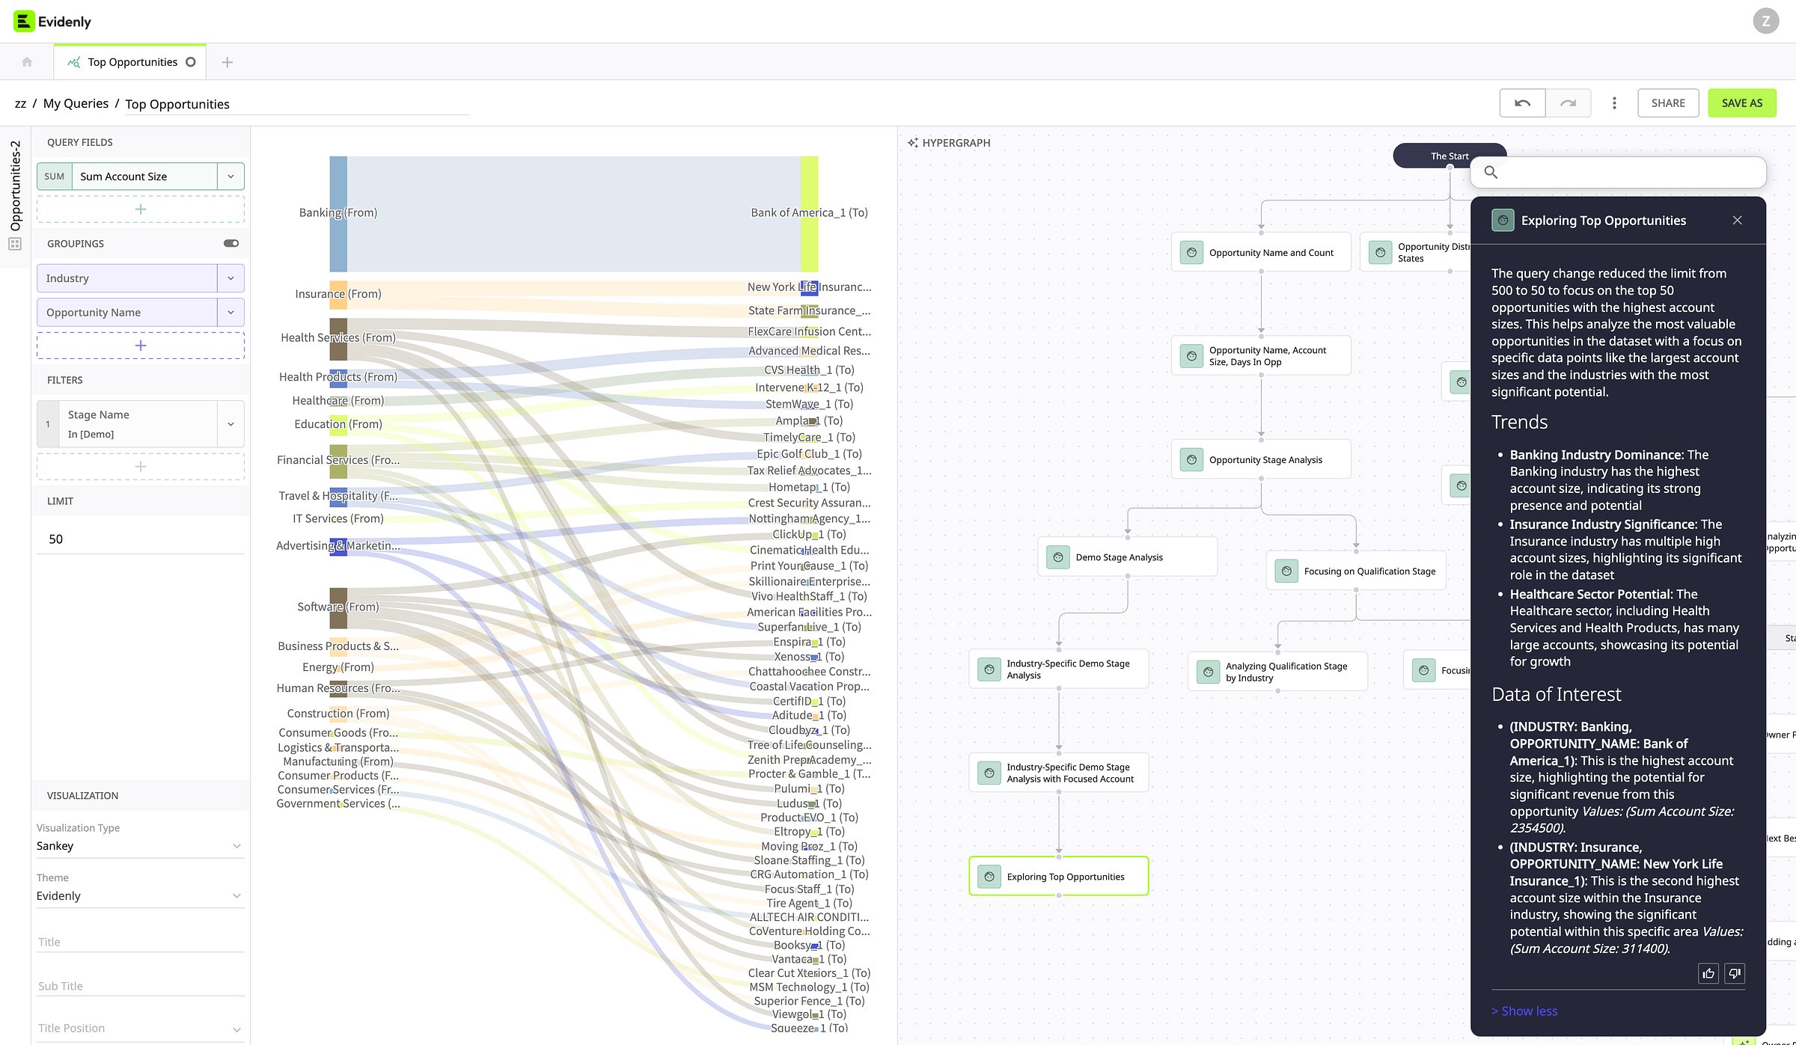Click the Title input field
Image resolution: width=1796 pixels, height=1045 pixels.
[141, 942]
